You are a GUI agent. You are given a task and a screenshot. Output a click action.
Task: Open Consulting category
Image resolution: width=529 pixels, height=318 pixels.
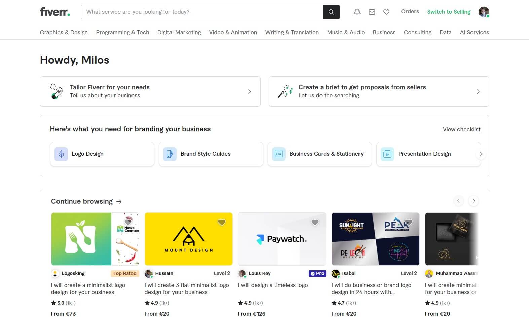click(x=418, y=33)
